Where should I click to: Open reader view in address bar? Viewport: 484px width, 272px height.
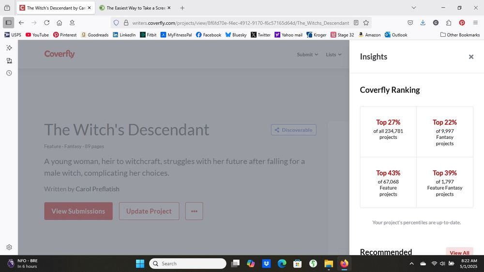pyautogui.click(x=356, y=23)
